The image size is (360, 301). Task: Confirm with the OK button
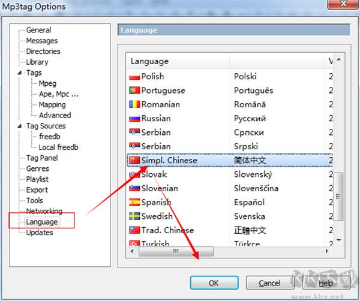coord(214,283)
